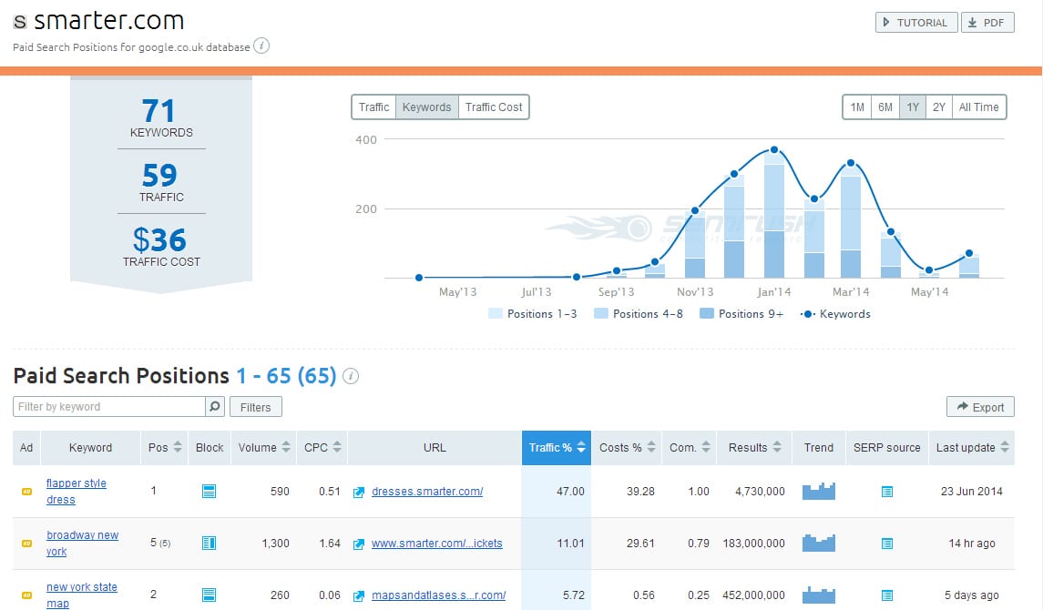Open external link icon for dresses.smarter.com

point(359,492)
